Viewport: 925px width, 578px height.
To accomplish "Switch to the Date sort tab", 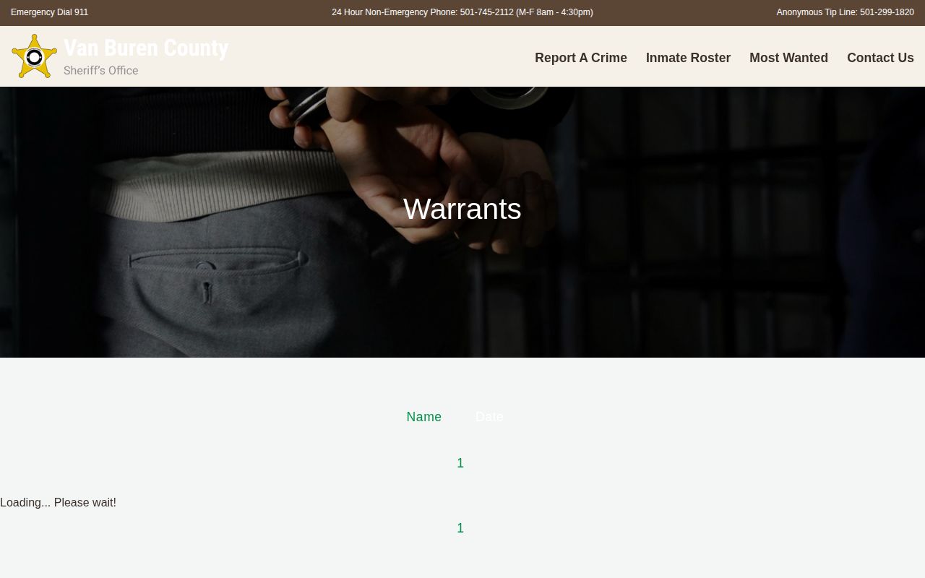I will point(489,417).
